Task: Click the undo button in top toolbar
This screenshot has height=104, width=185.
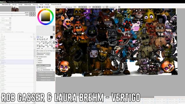Action: click(57, 7)
